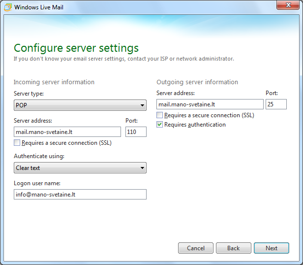Click the Authenticate using label
303x265 pixels.
39,156
